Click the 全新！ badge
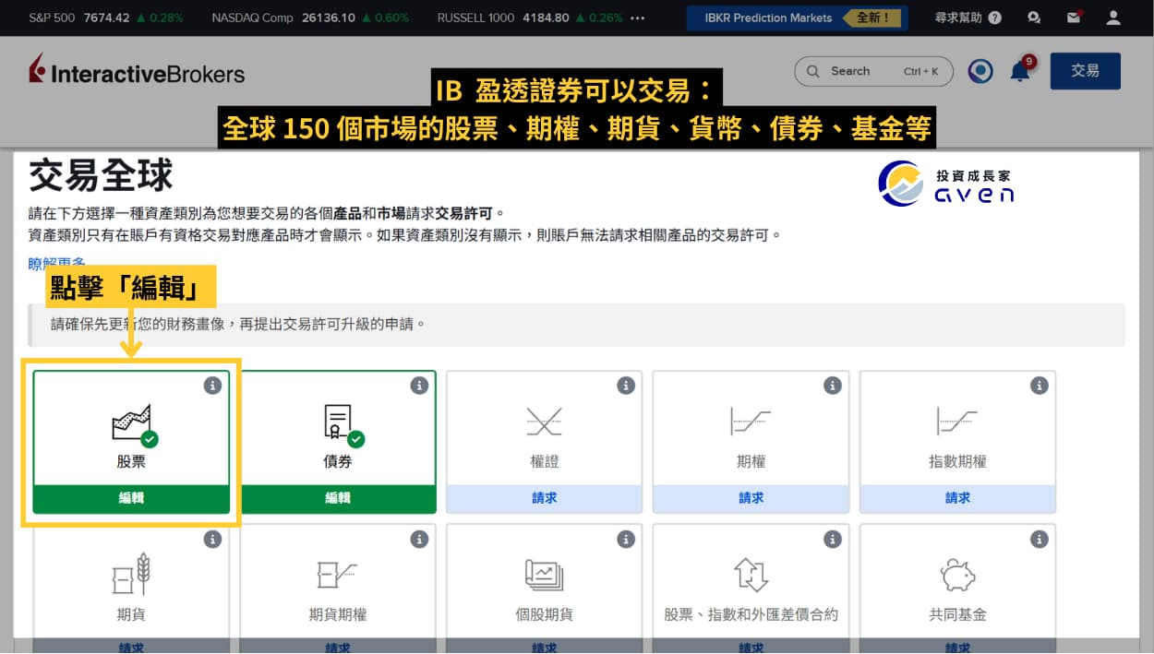 tap(872, 18)
